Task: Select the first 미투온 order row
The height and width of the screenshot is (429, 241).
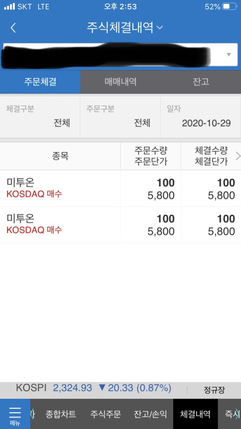Action: pos(120,189)
